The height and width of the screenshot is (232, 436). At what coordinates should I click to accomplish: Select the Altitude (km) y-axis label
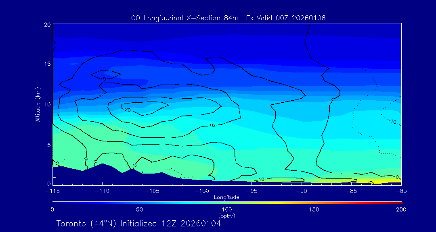click(x=38, y=104)
